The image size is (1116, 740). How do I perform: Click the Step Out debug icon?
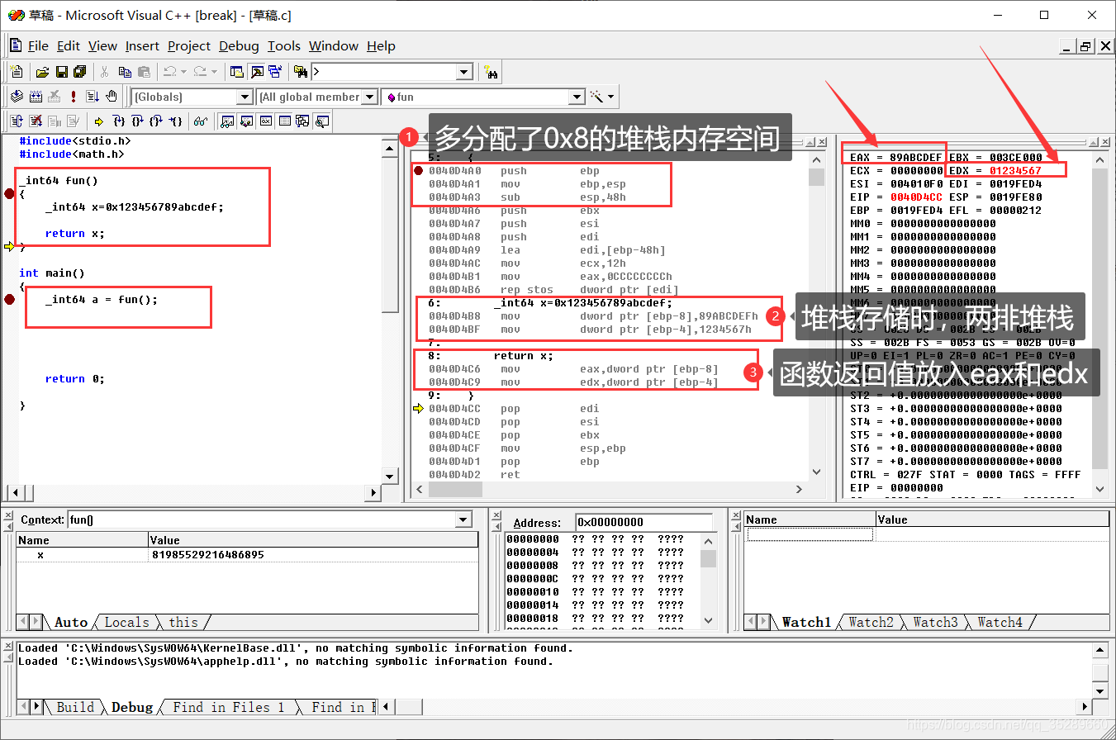click(x=155, y=121)
